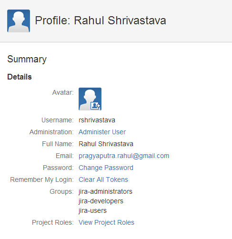Click the Profile: Rahul Shrivastava page title
This screenshot has width=232, height=239.
[x=101, y=20]
